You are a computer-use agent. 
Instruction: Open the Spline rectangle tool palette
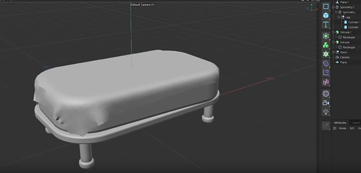326,6
